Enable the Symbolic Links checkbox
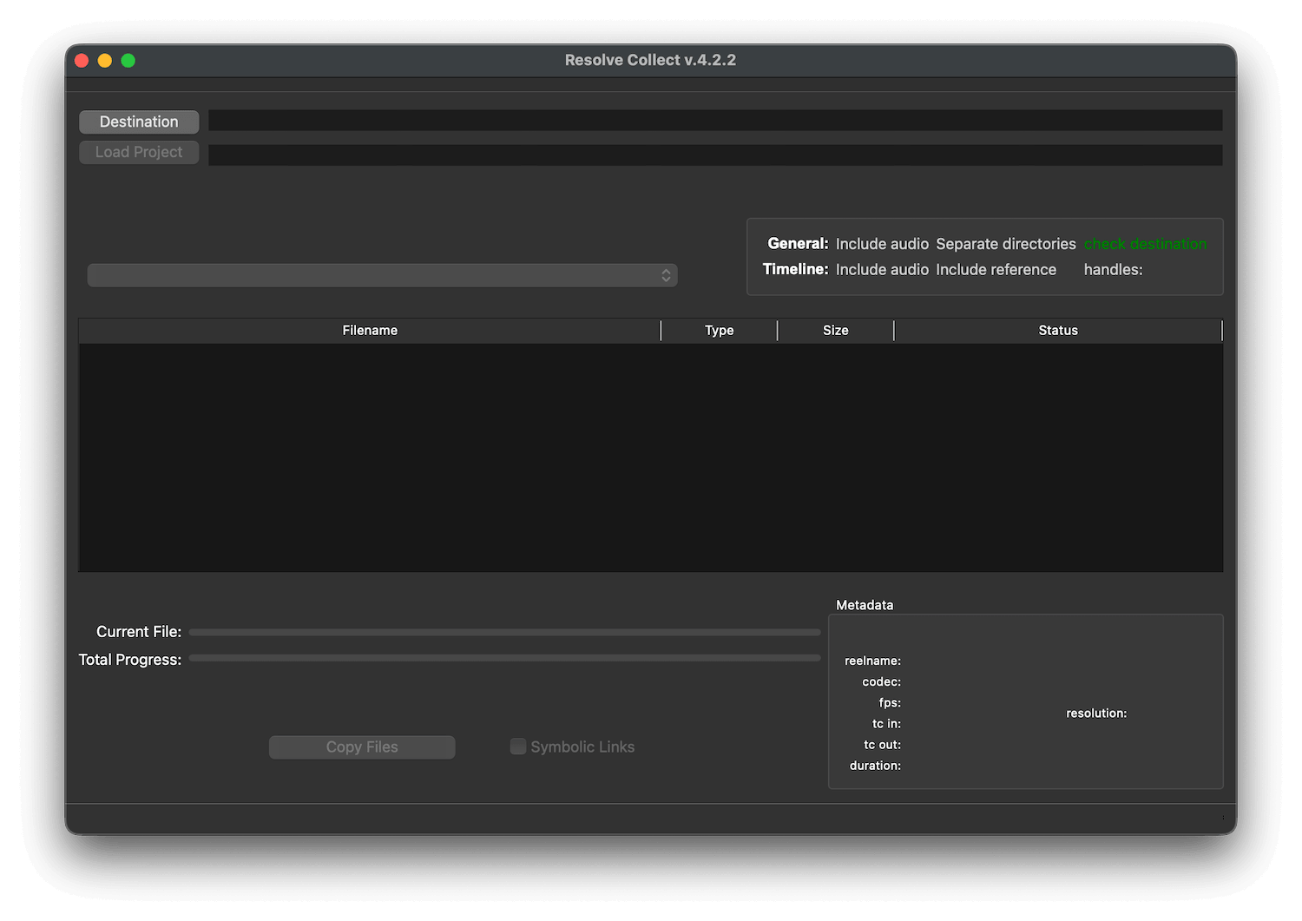Image resolution: width=1302 pixels, height=921 pixels. 518,747
